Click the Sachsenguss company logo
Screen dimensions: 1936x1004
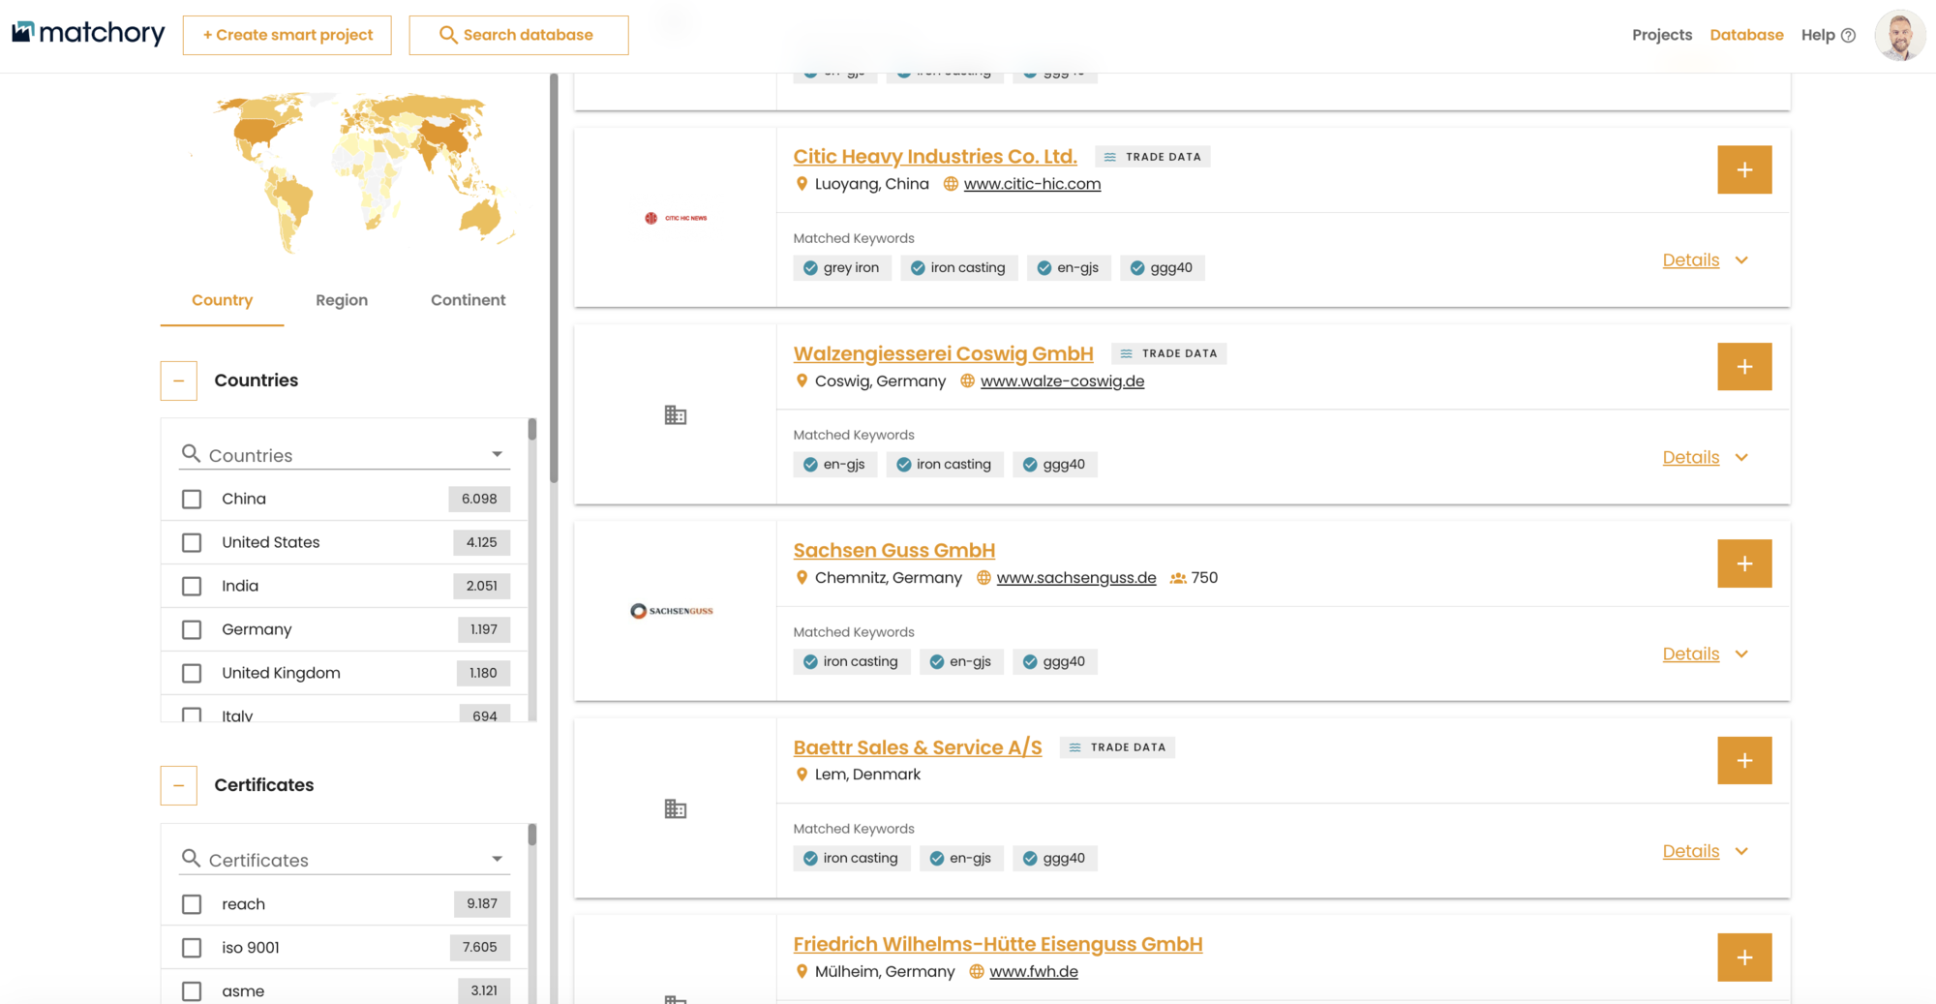coord(672,611)
